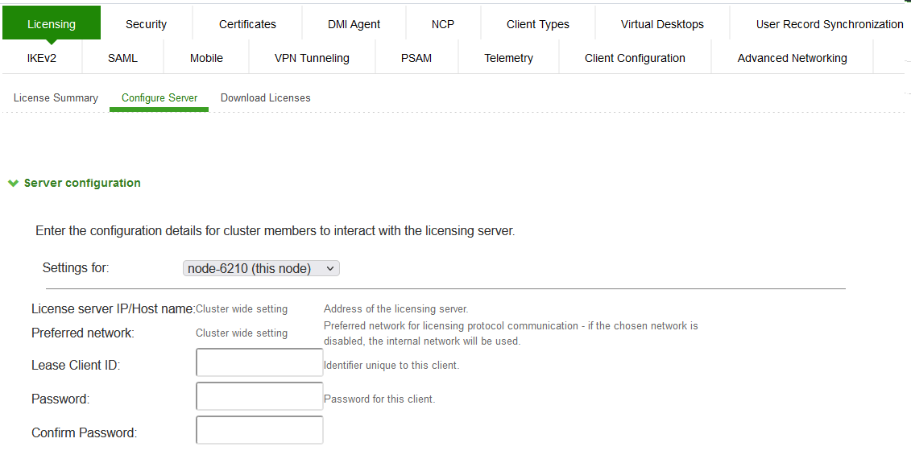Select the Configure Server sub-tab

click(x=159, y=97)
